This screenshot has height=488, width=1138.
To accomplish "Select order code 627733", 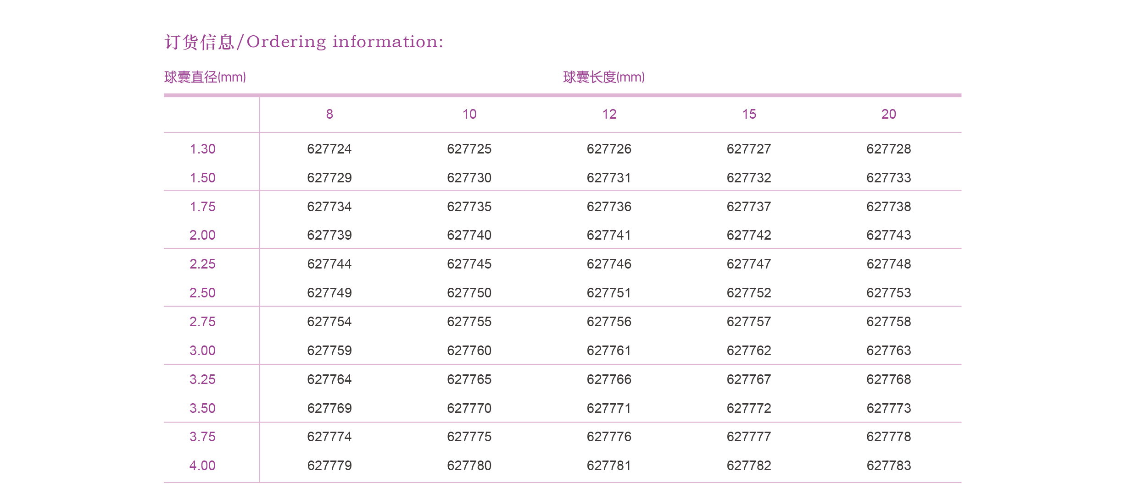I will 888,178.
